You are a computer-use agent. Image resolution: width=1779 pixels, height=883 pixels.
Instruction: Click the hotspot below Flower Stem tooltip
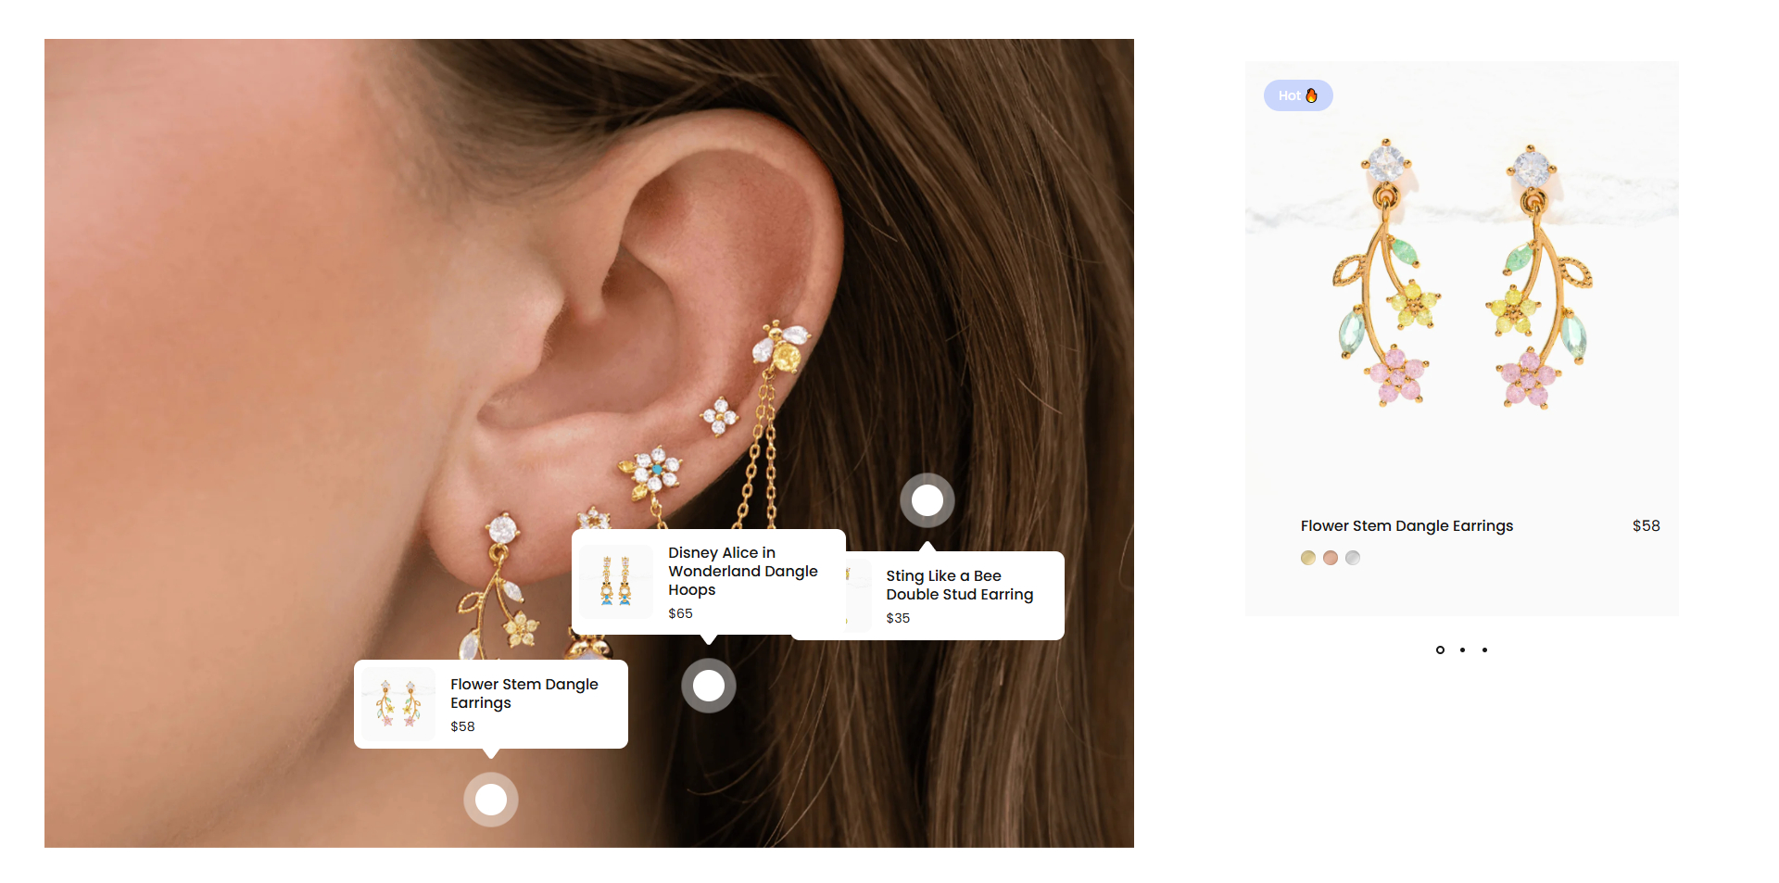tap(491, 799)
